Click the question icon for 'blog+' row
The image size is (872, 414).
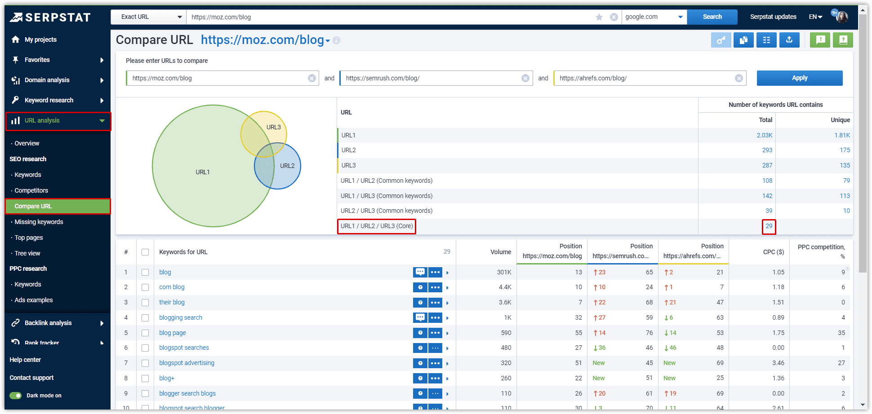tap(420, 379)
